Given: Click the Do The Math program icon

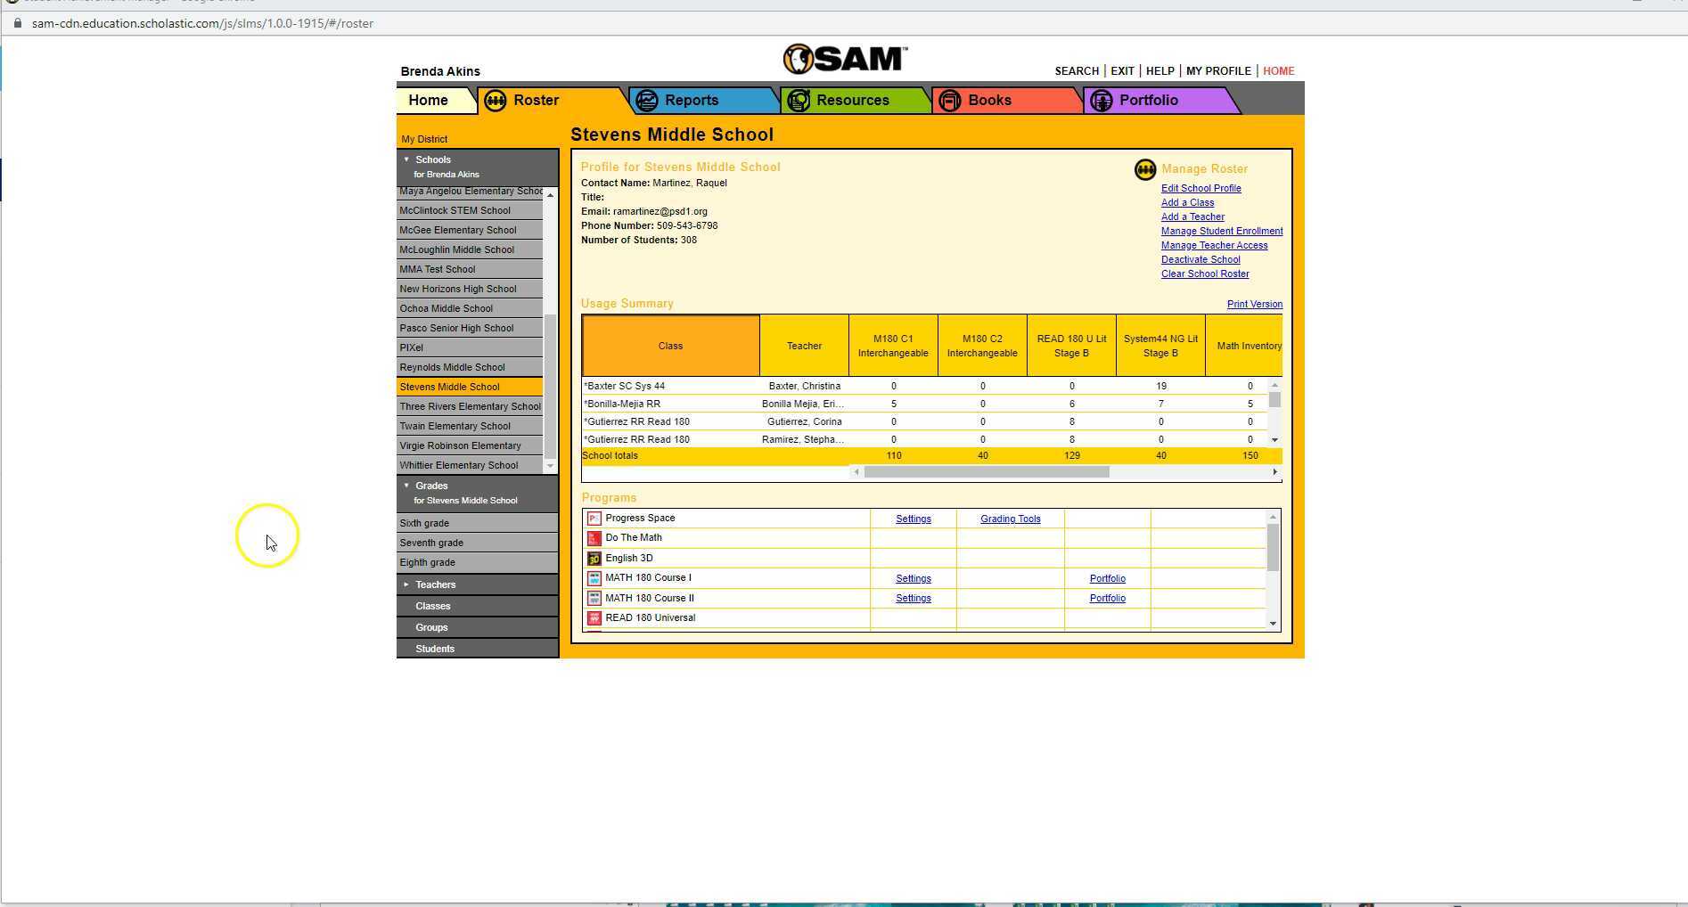Looking at the screenshot, I should point(594,537).
